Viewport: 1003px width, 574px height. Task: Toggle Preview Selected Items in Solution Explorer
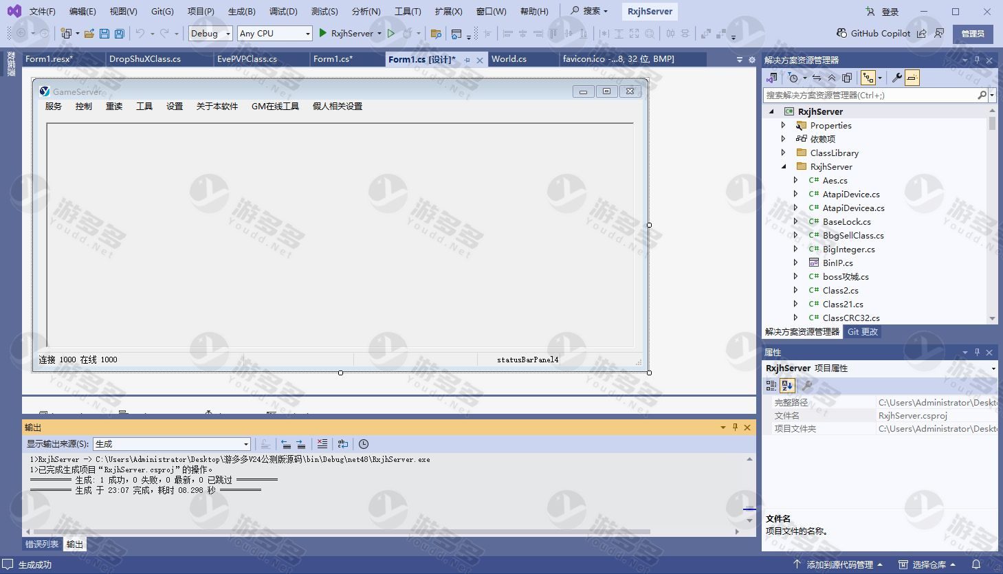(x=912, y=78)
